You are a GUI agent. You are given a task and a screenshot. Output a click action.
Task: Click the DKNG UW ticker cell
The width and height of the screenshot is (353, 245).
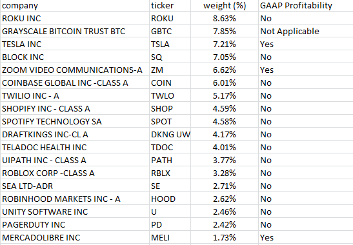tap(170, 134)
